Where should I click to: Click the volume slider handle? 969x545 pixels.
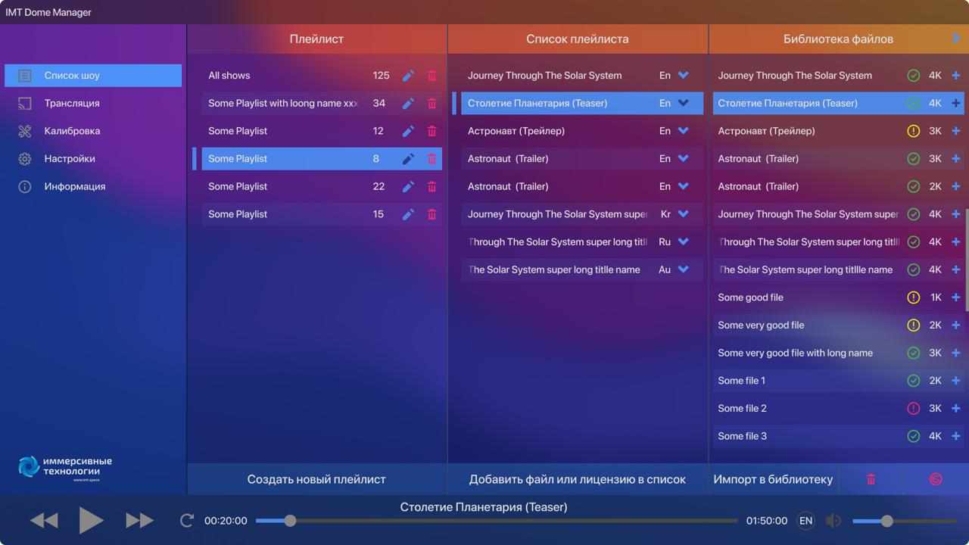[x=887, y=521]
